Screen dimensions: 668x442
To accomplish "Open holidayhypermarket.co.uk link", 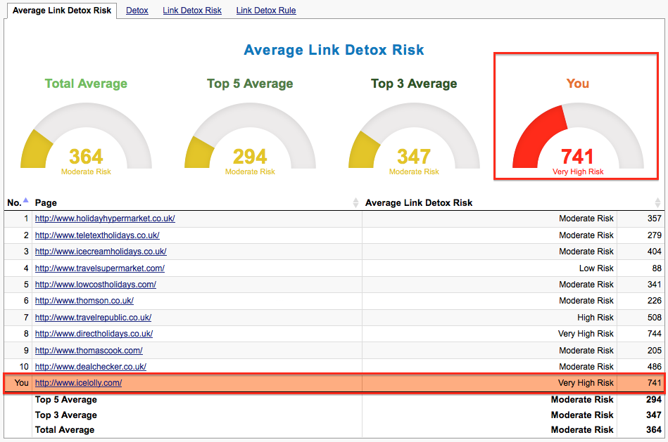I will coord(105,219).
